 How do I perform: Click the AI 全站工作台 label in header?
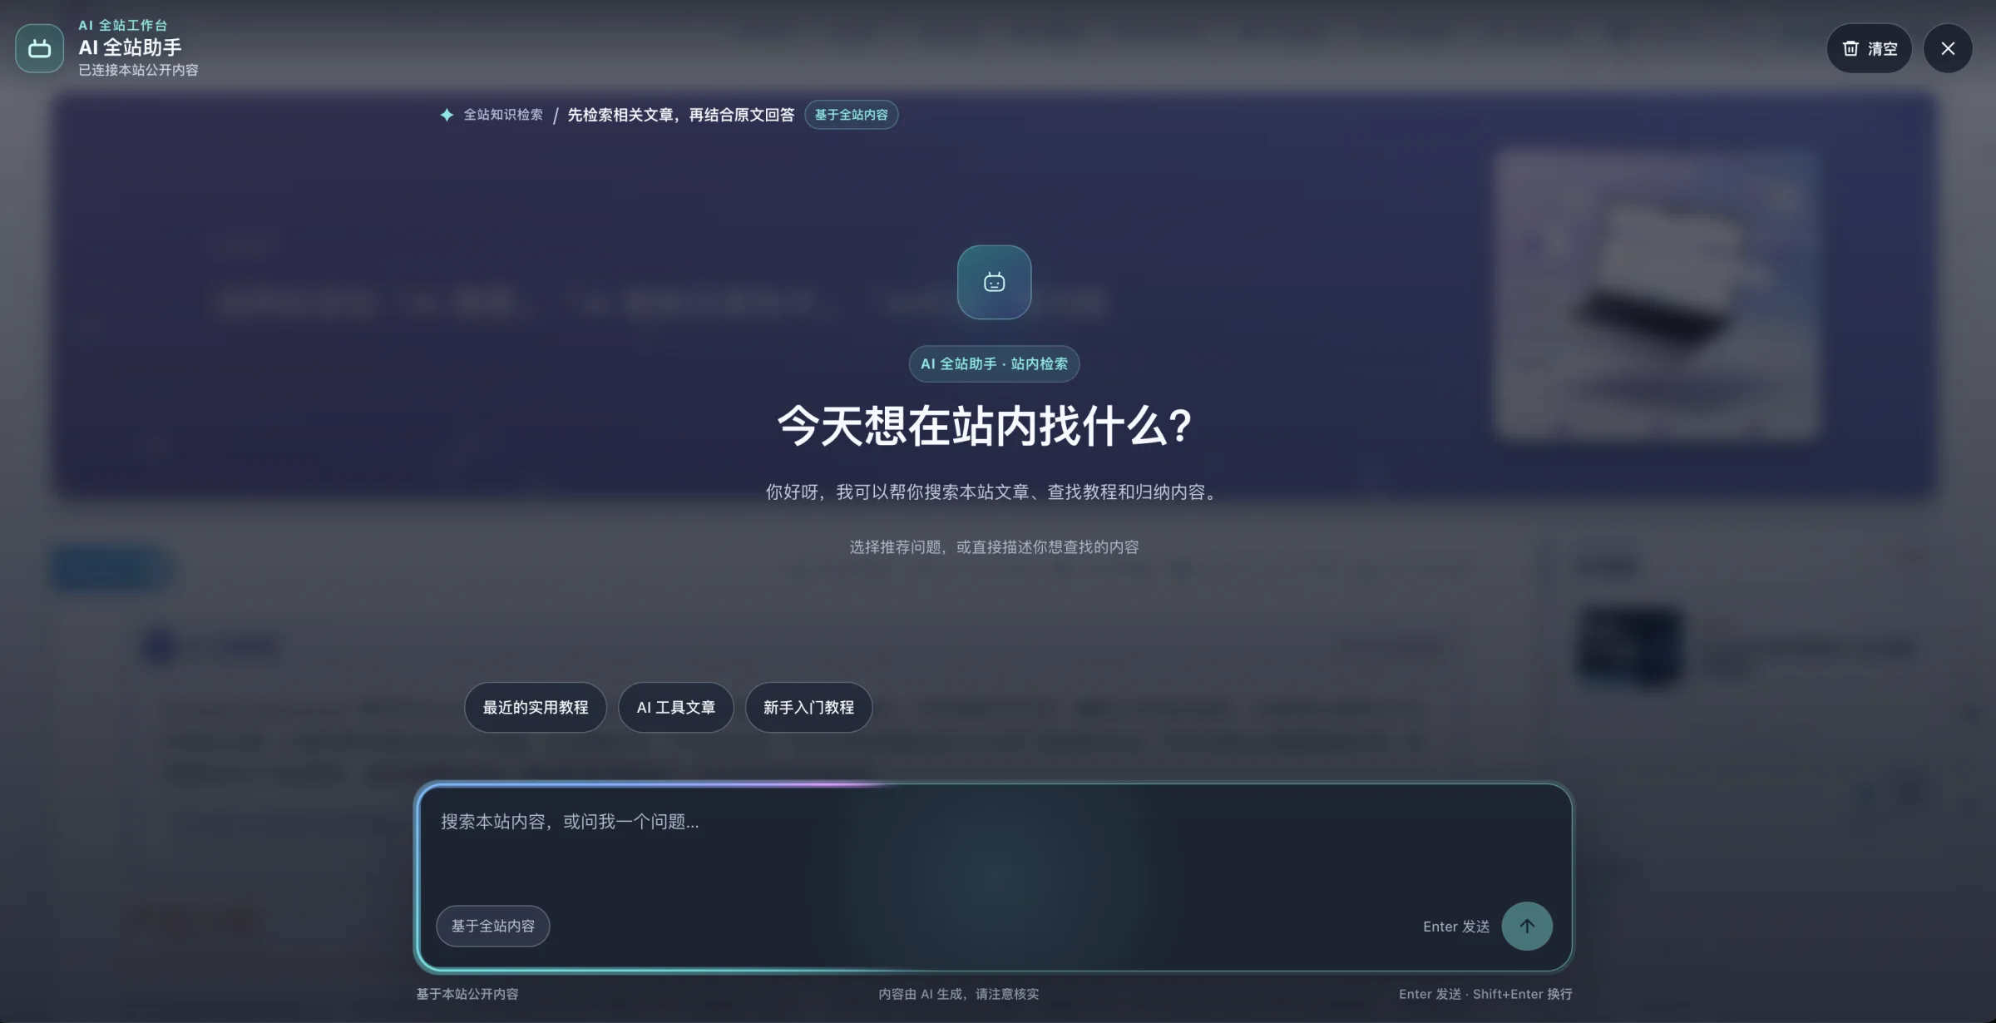[x=123, y=25]
